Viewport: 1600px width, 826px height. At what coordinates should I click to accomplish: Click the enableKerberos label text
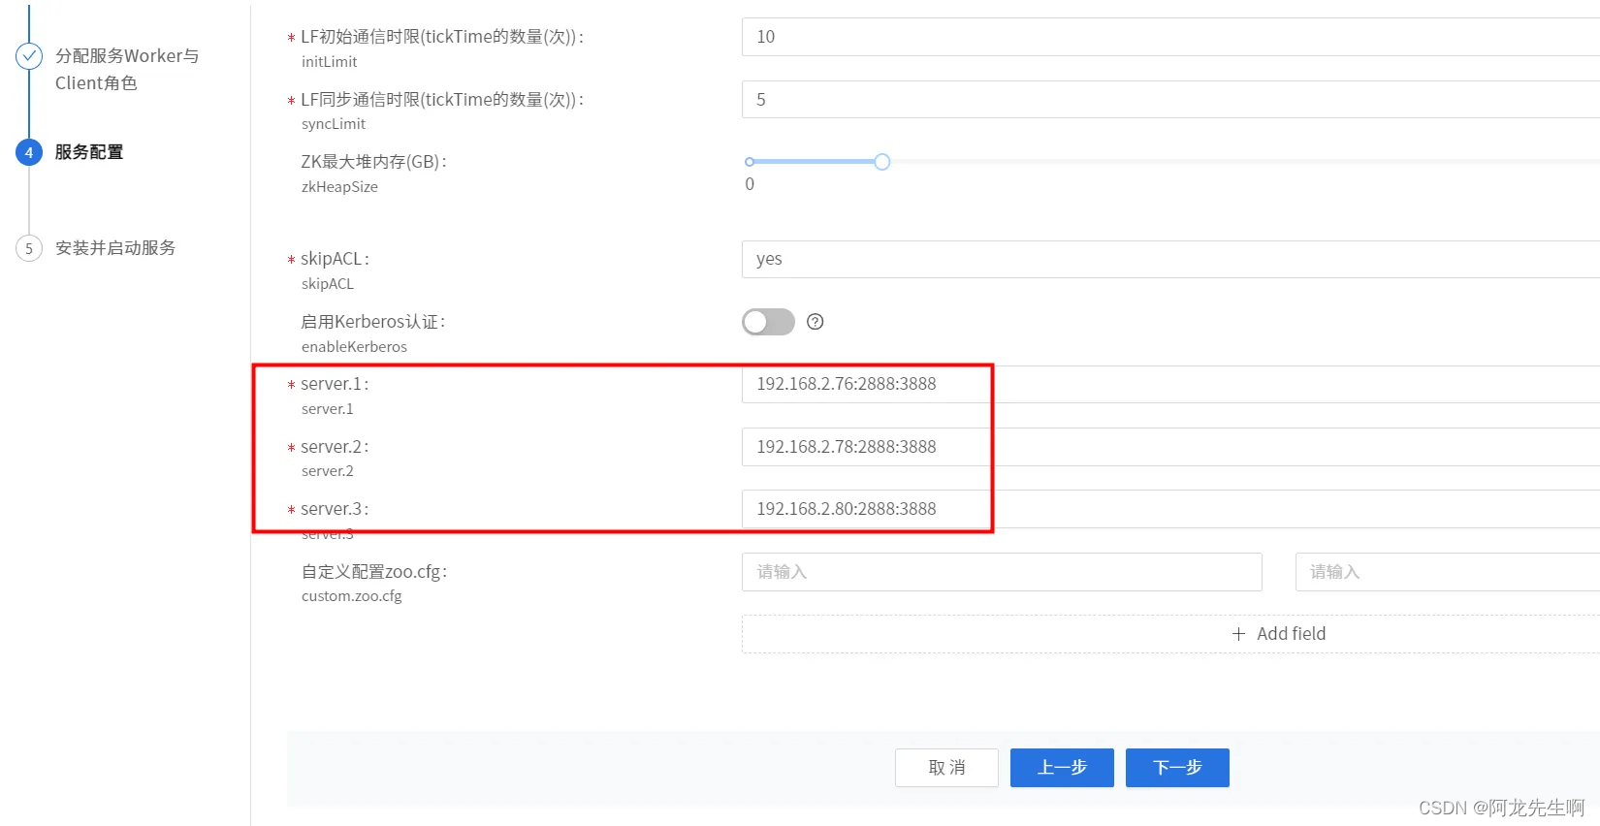[354, 347]
